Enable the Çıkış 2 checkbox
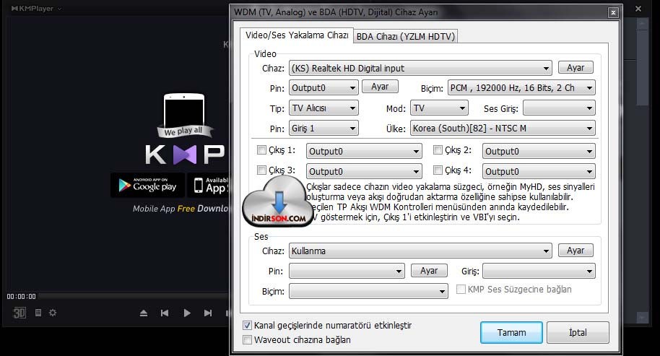The height and width of the screenshot is (356, 660). tap(438, 149)
